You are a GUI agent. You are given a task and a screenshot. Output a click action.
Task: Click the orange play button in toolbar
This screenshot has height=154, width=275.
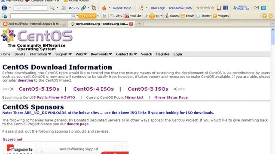point(152,16)
